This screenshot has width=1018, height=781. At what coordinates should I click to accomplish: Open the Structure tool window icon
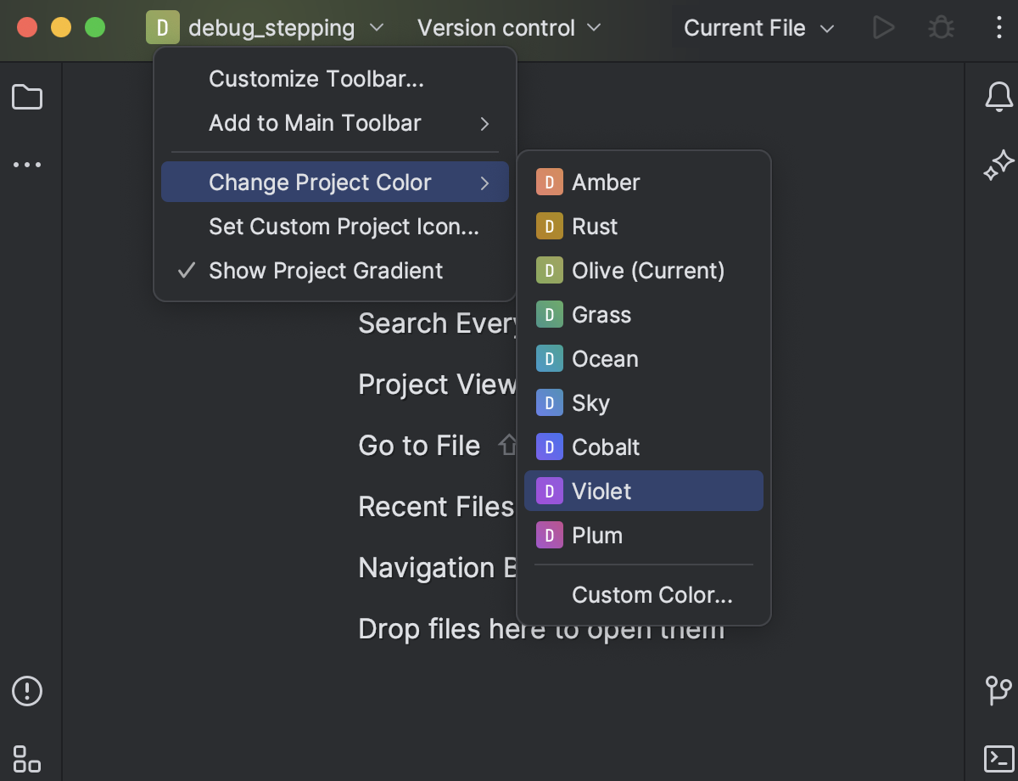(x=28, y=758)
